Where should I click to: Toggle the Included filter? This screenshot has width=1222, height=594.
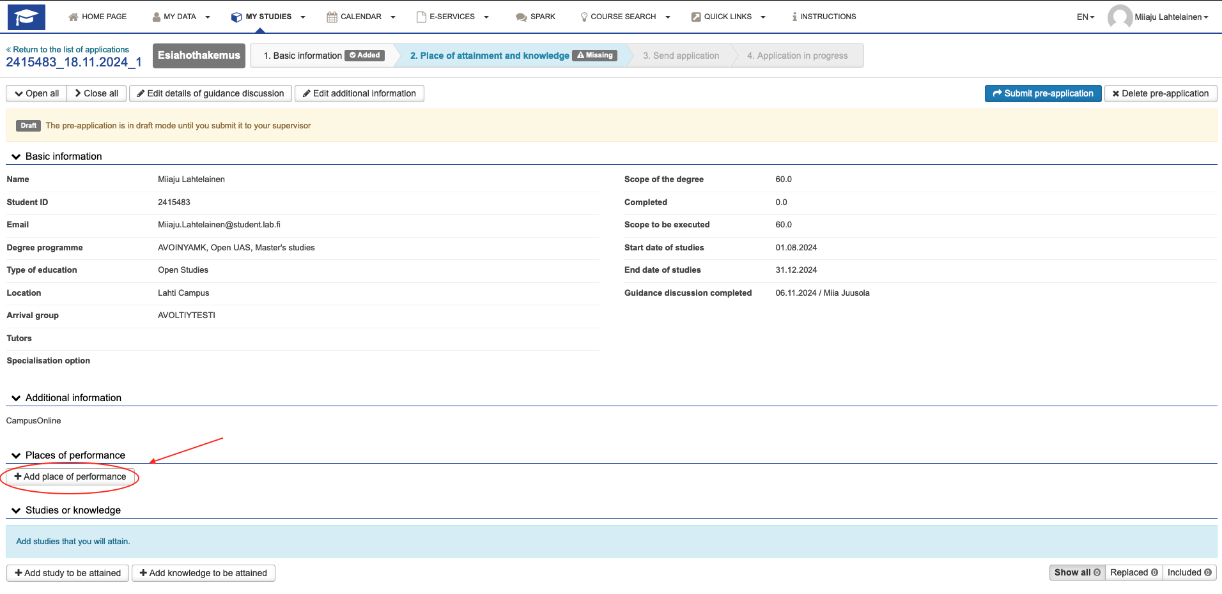[1189, 572]
